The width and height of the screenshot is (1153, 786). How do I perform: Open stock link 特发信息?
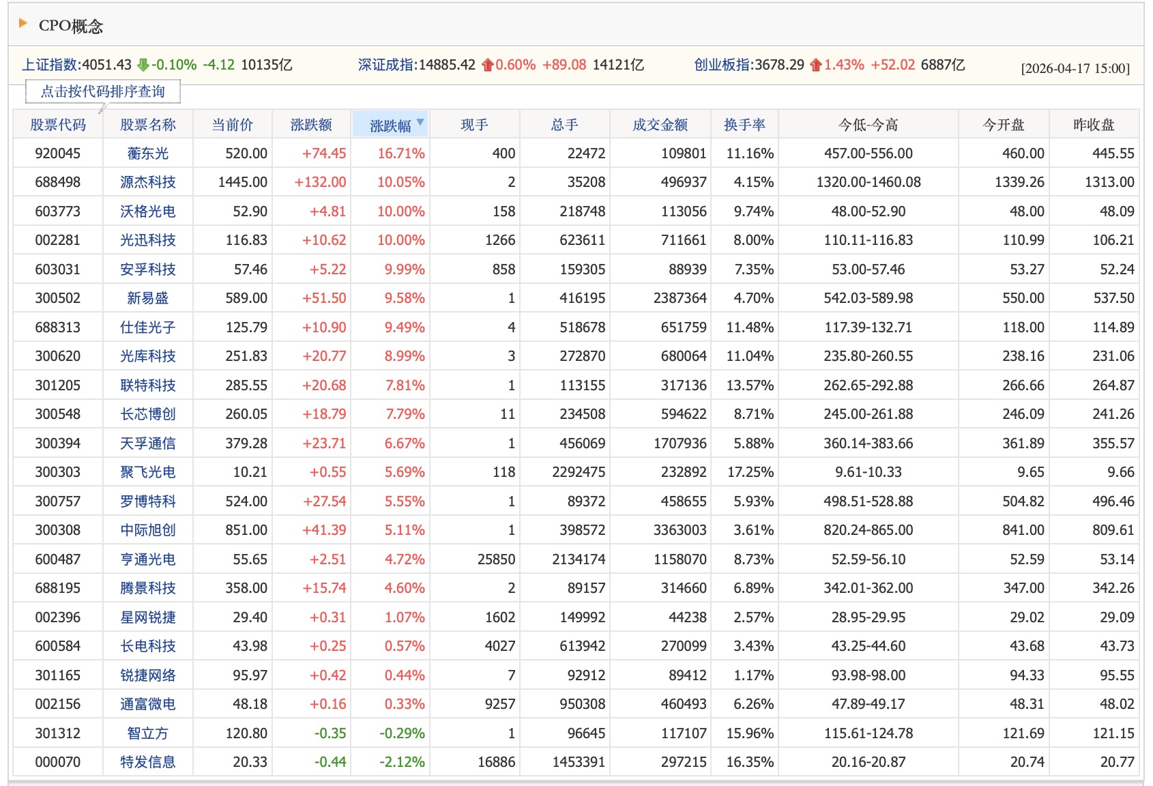pyautogui.click(x=147, y=762)
